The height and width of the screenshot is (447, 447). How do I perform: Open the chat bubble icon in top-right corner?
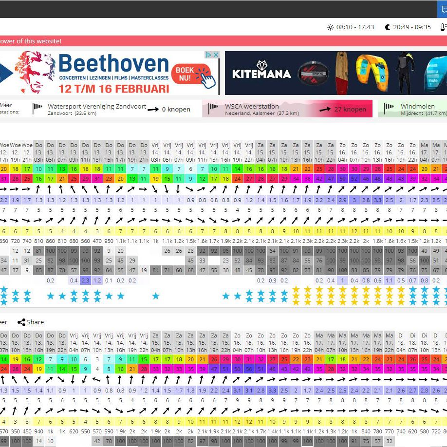(x=444, y=9)
